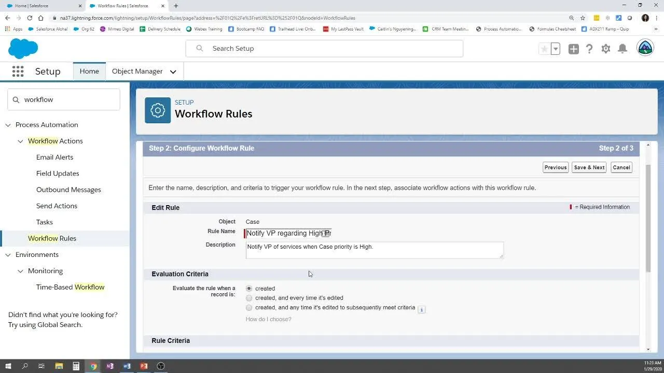This screenshot has width=664, height=373.
Task: Open Tasks in the sidebar
Action: (x=45, y=222)
